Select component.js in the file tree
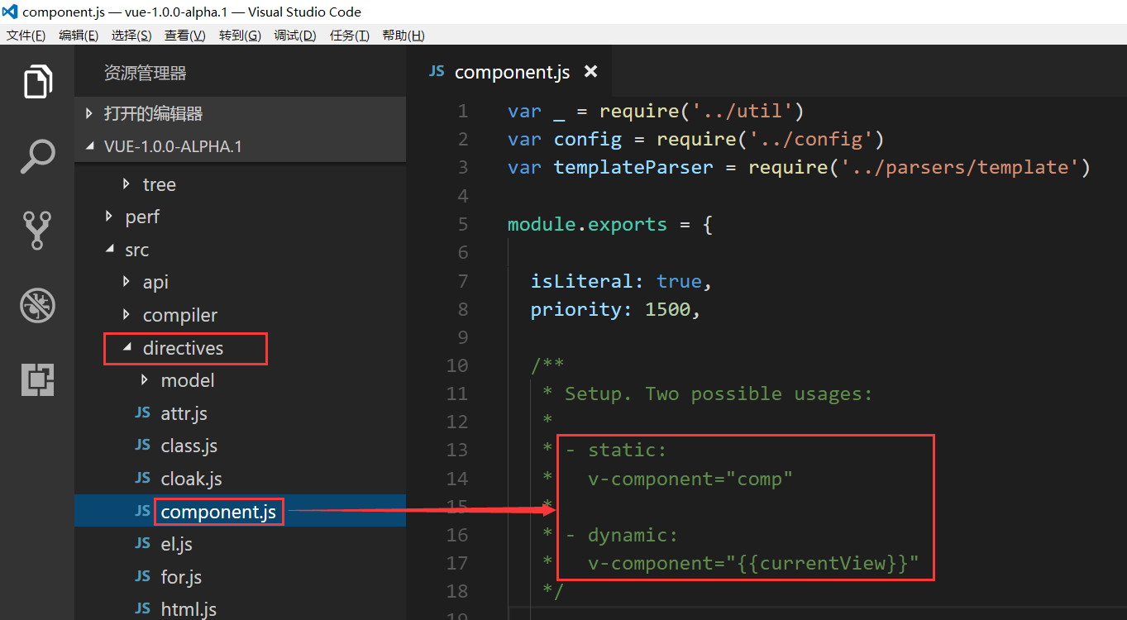This screenshot has height=620, width=1127. (240, 511)
